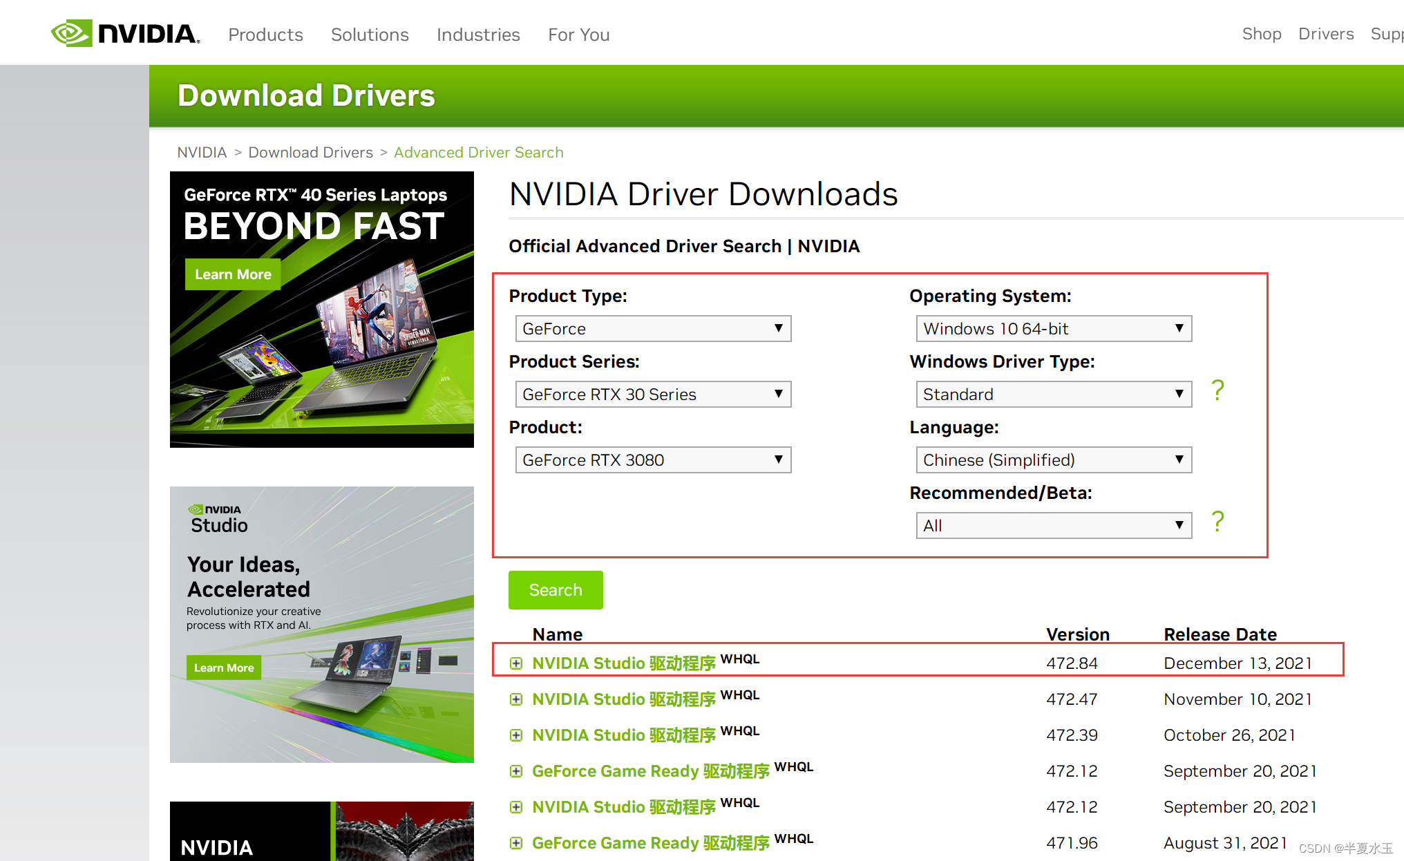Open the Recommended/Beta dropdown
This screenshot has height=861, width=1404.
coord(1054,526)
